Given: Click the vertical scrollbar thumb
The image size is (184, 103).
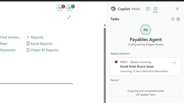Looking at the screenshot, I should click(105, 65).
